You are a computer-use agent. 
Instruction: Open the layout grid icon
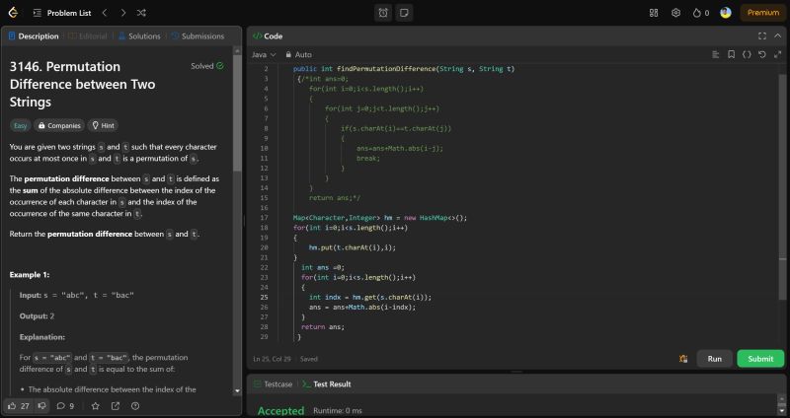[654, 13]
